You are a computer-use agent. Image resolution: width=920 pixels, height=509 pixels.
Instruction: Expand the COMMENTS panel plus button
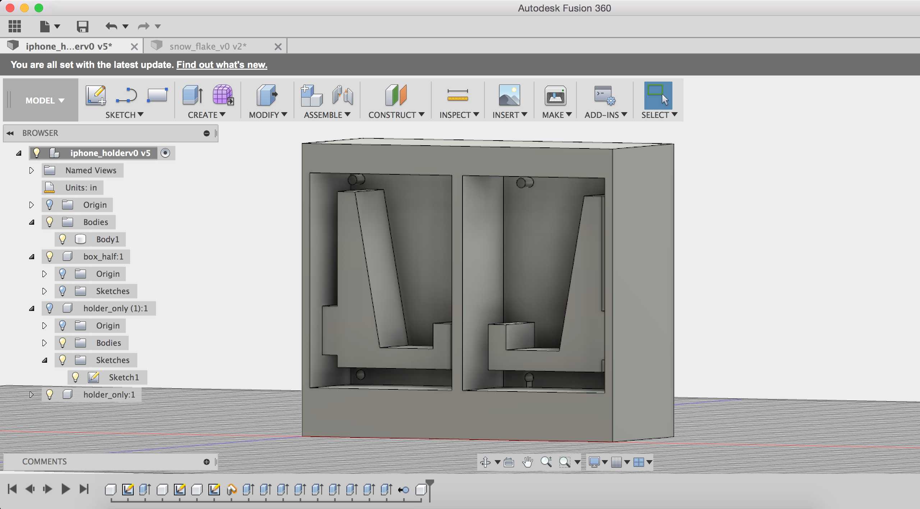207,462
